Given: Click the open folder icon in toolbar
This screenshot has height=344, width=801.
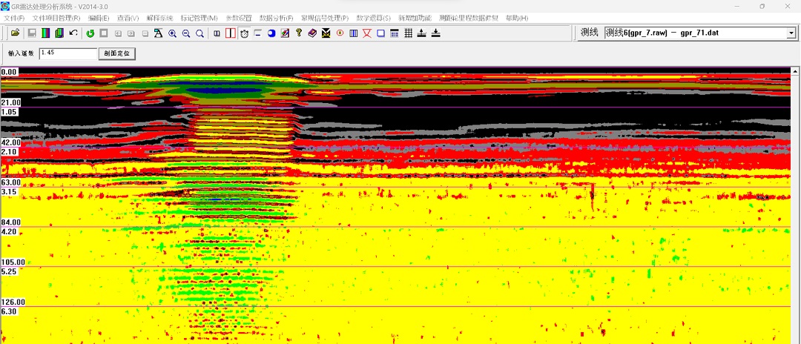Looking at the screenshot, I should coord(15,33).
